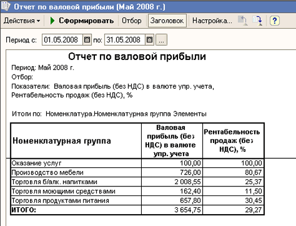Image resolution: width=296 pixels, height=226 pixels.
Task: Click the Номенклатурная группа column header
Action: 76,141
